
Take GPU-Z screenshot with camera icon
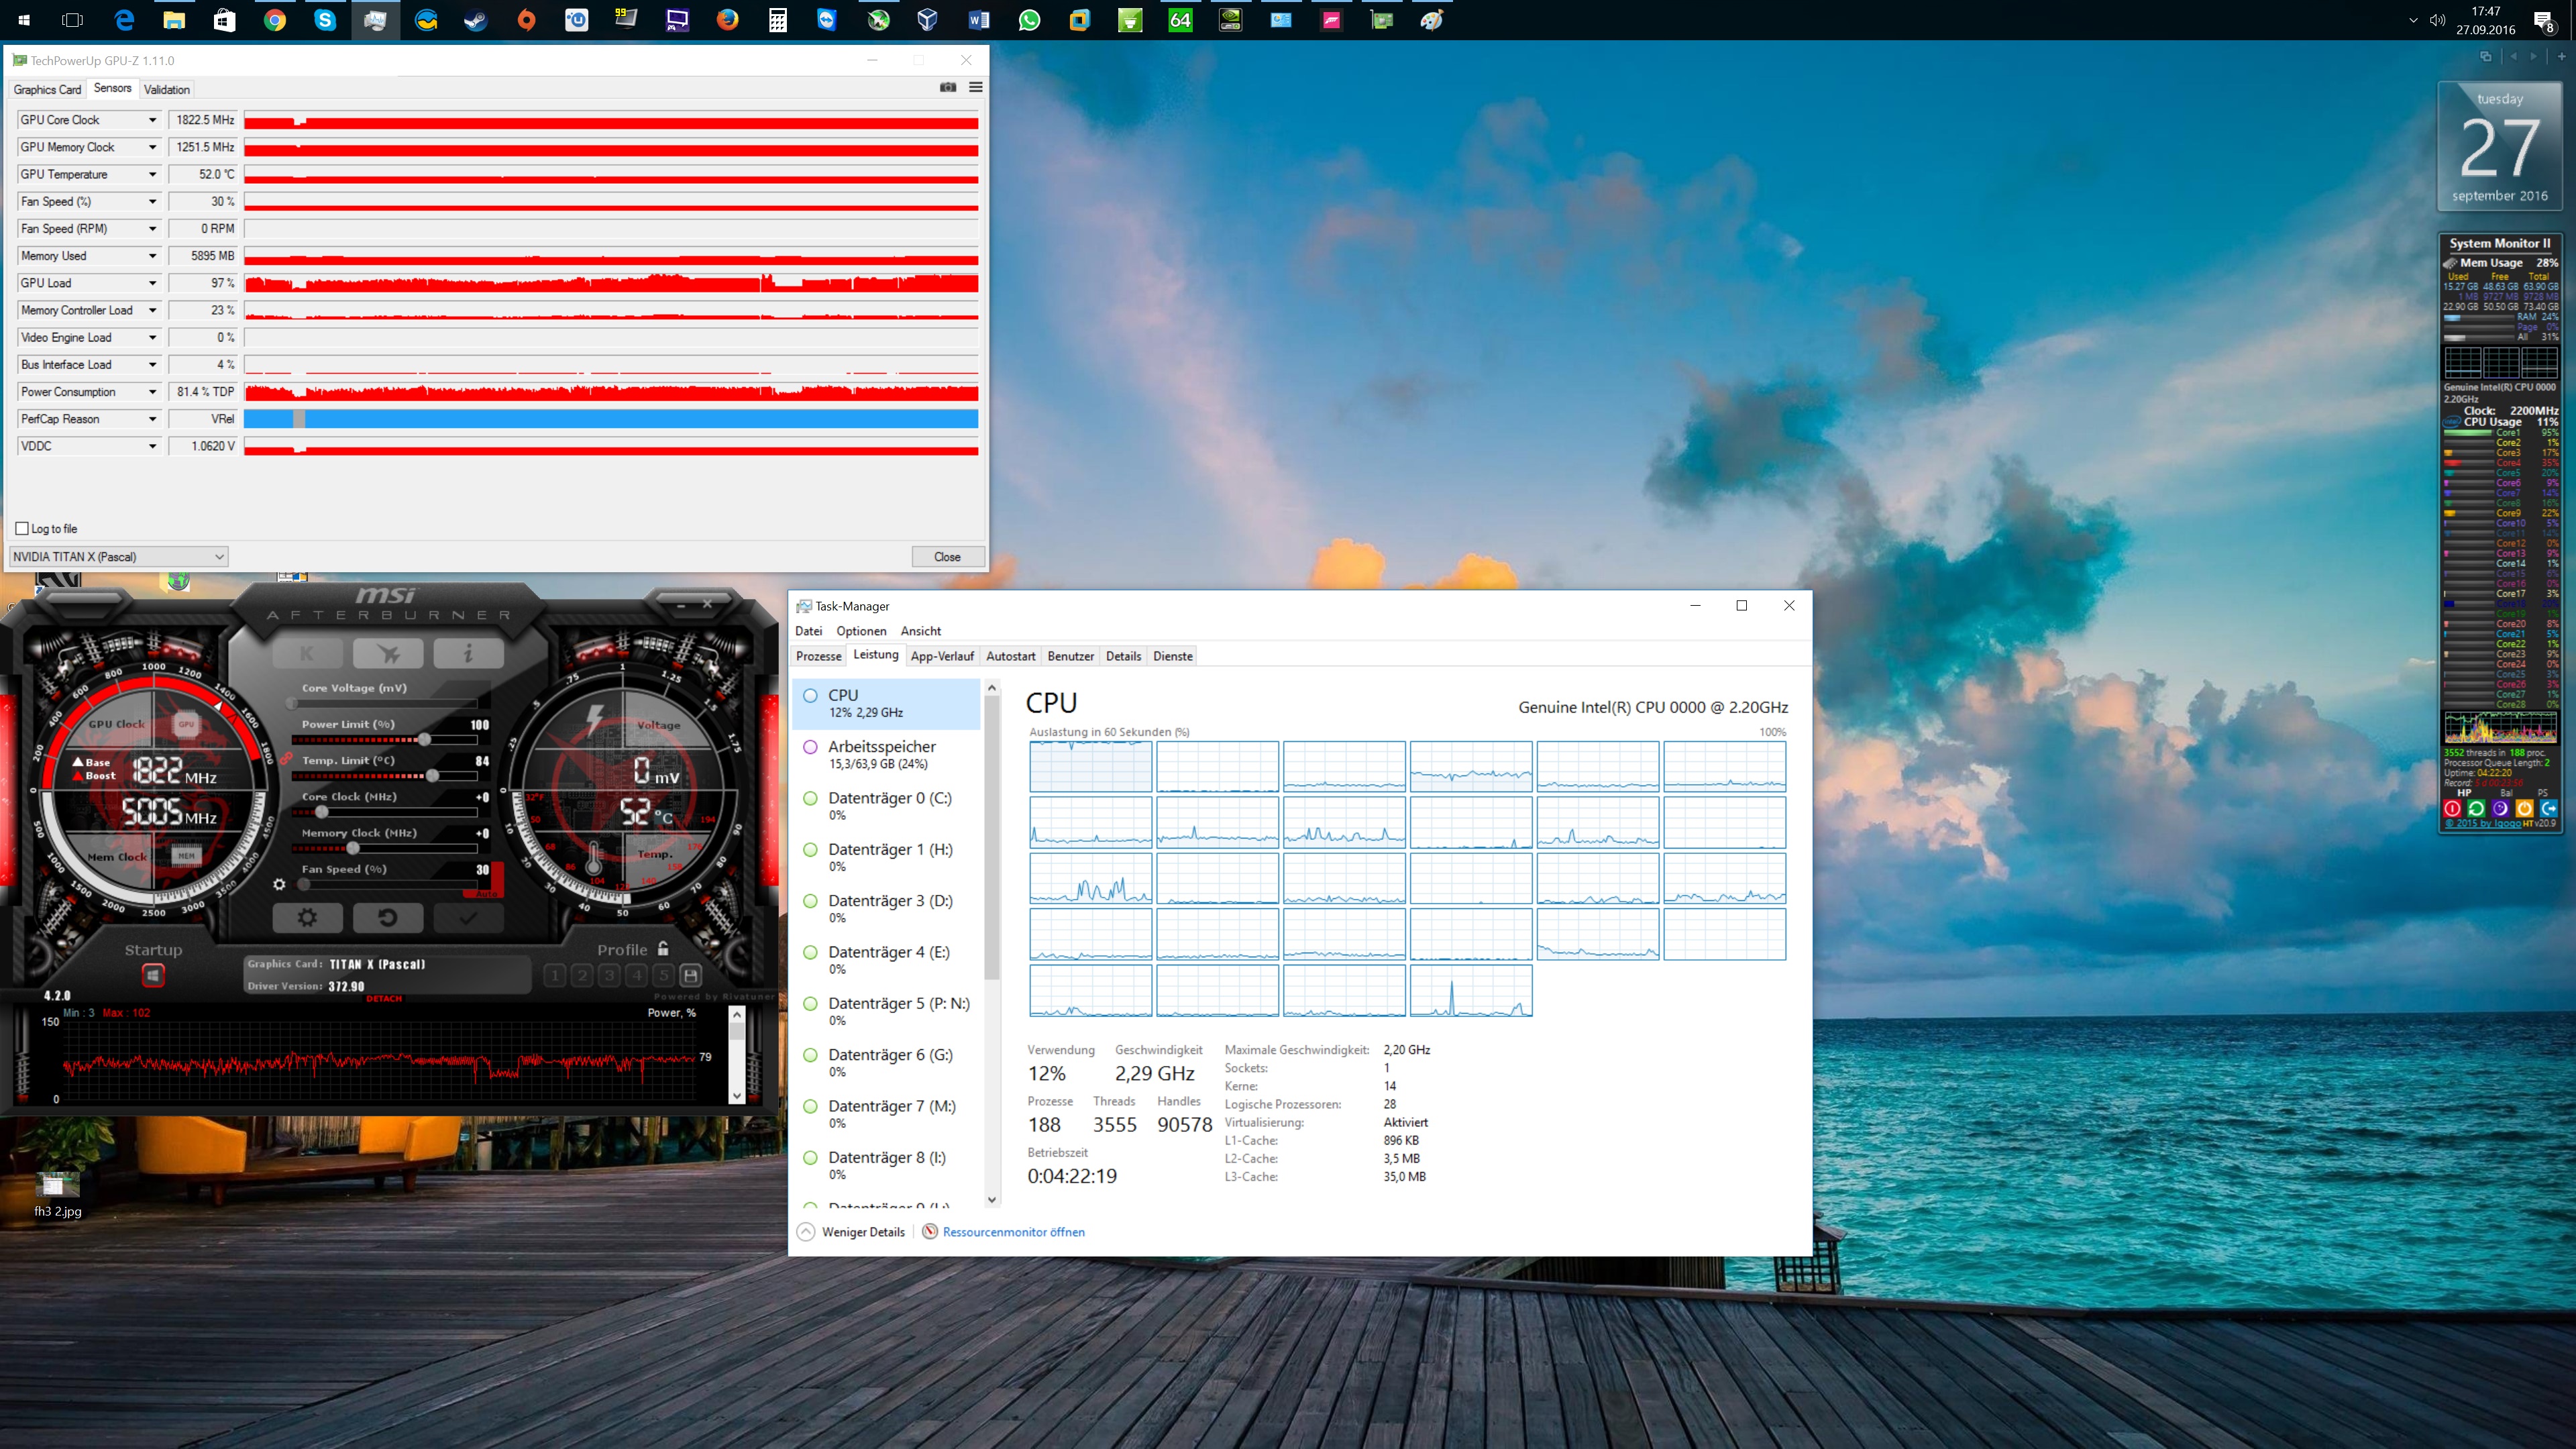pos(947,88)
